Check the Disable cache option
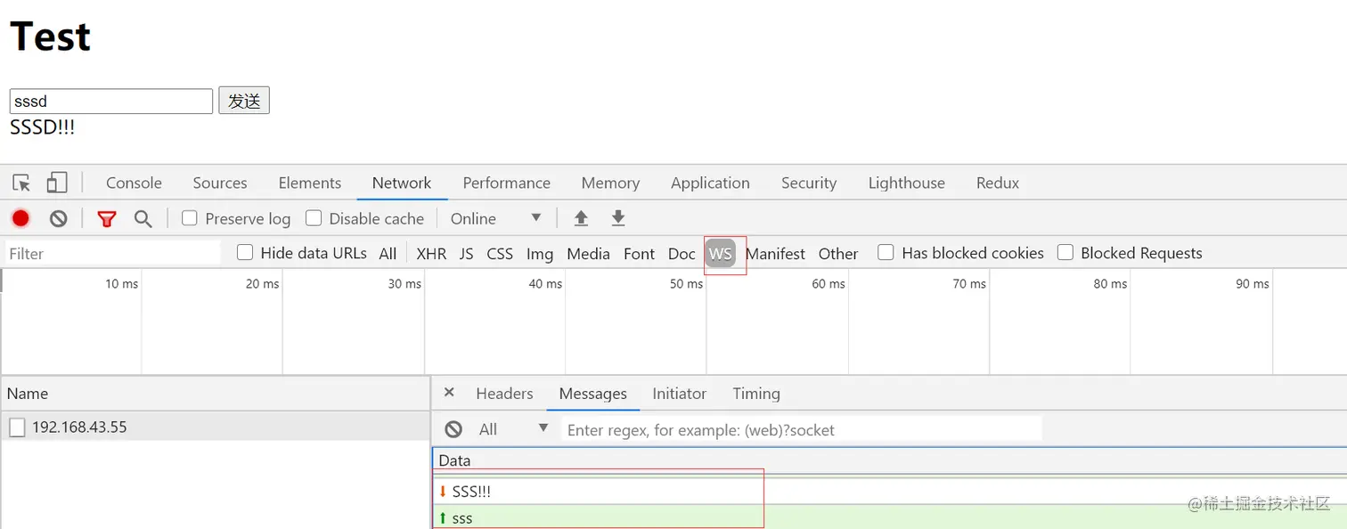The width and height of the screenshot is (1347, 529). point(314,218)
